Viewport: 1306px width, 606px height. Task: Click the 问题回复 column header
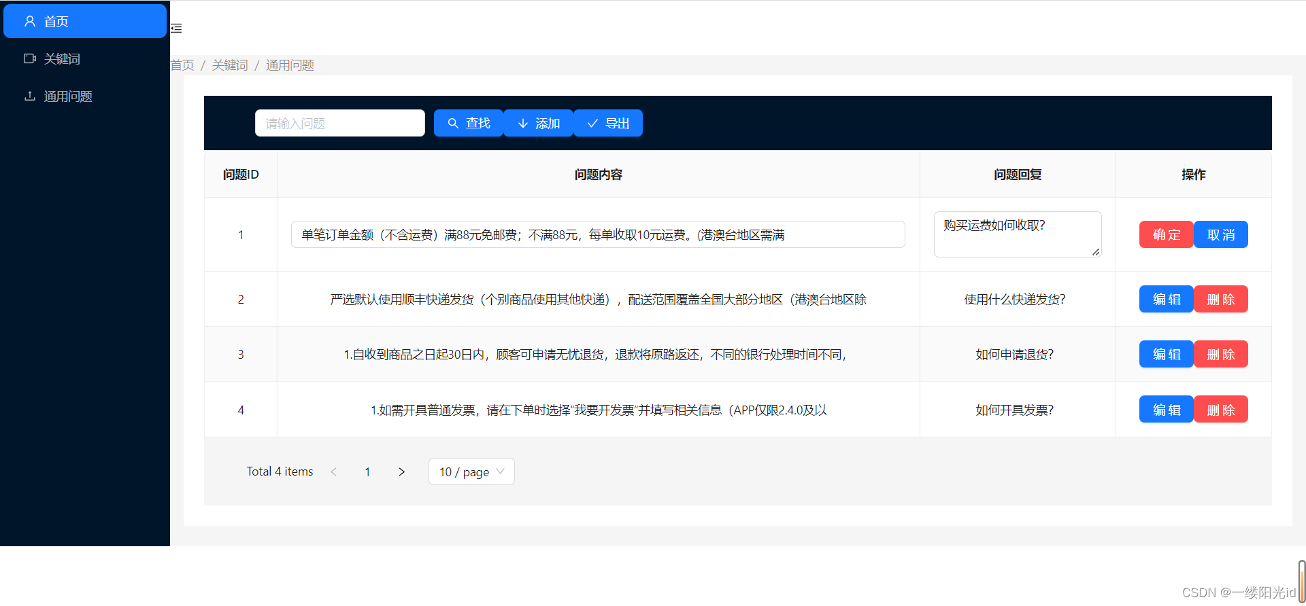coord(1018,175)
